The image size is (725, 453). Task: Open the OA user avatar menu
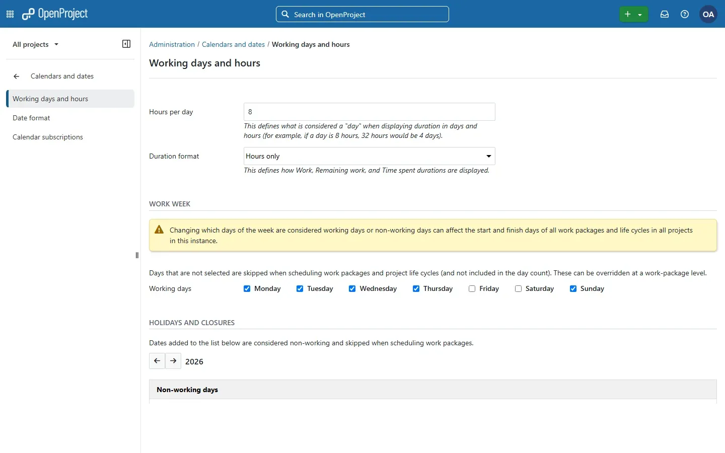pos(708,14)
